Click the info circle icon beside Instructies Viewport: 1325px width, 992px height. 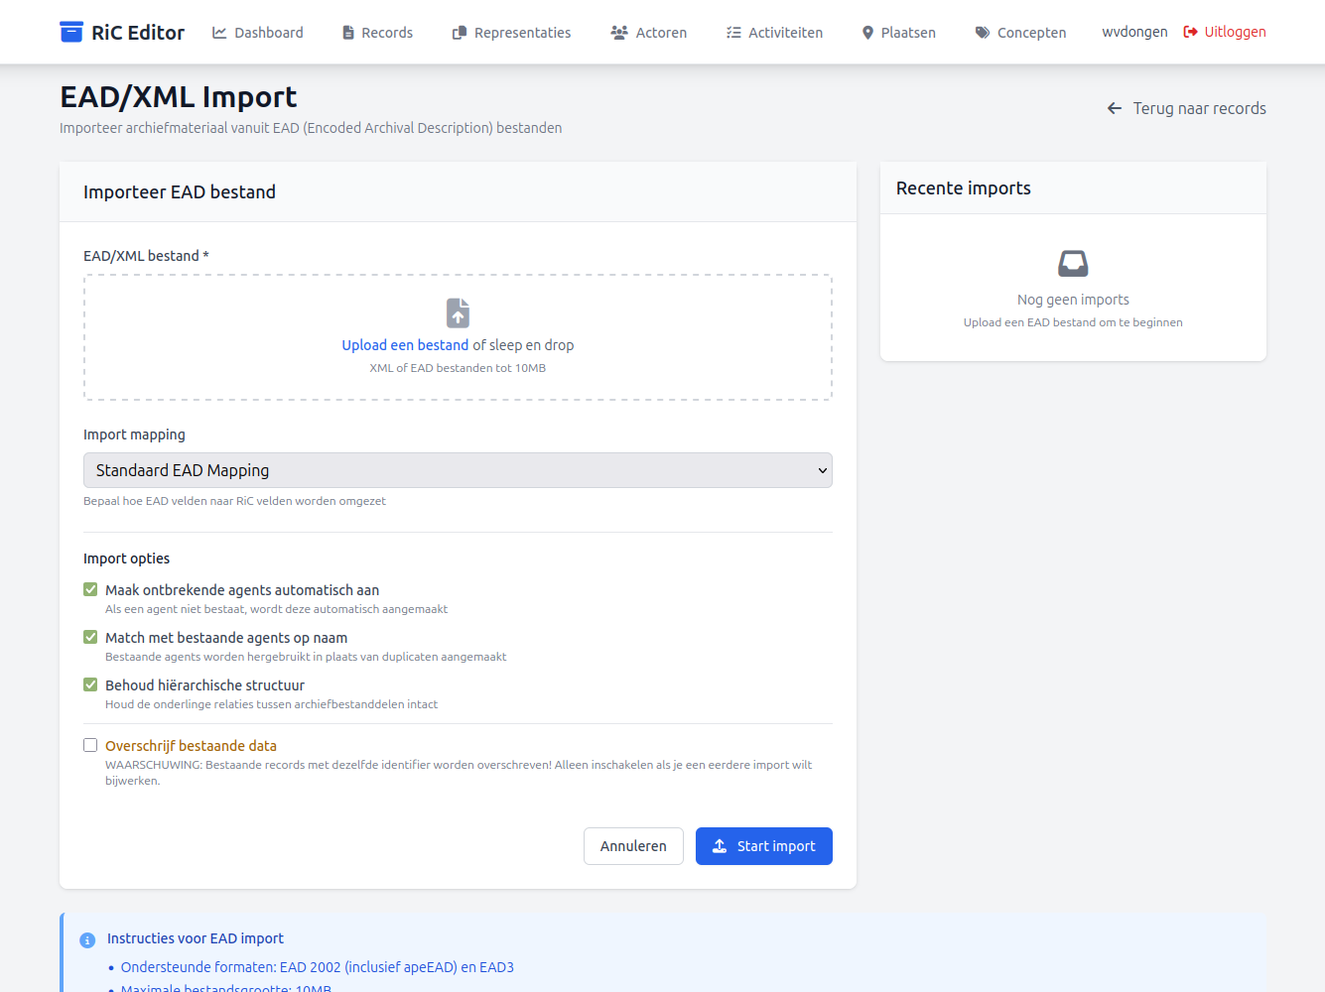pos(87,939)
